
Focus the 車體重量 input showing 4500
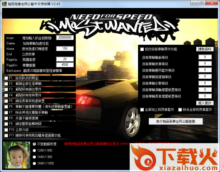pos(65,65)
